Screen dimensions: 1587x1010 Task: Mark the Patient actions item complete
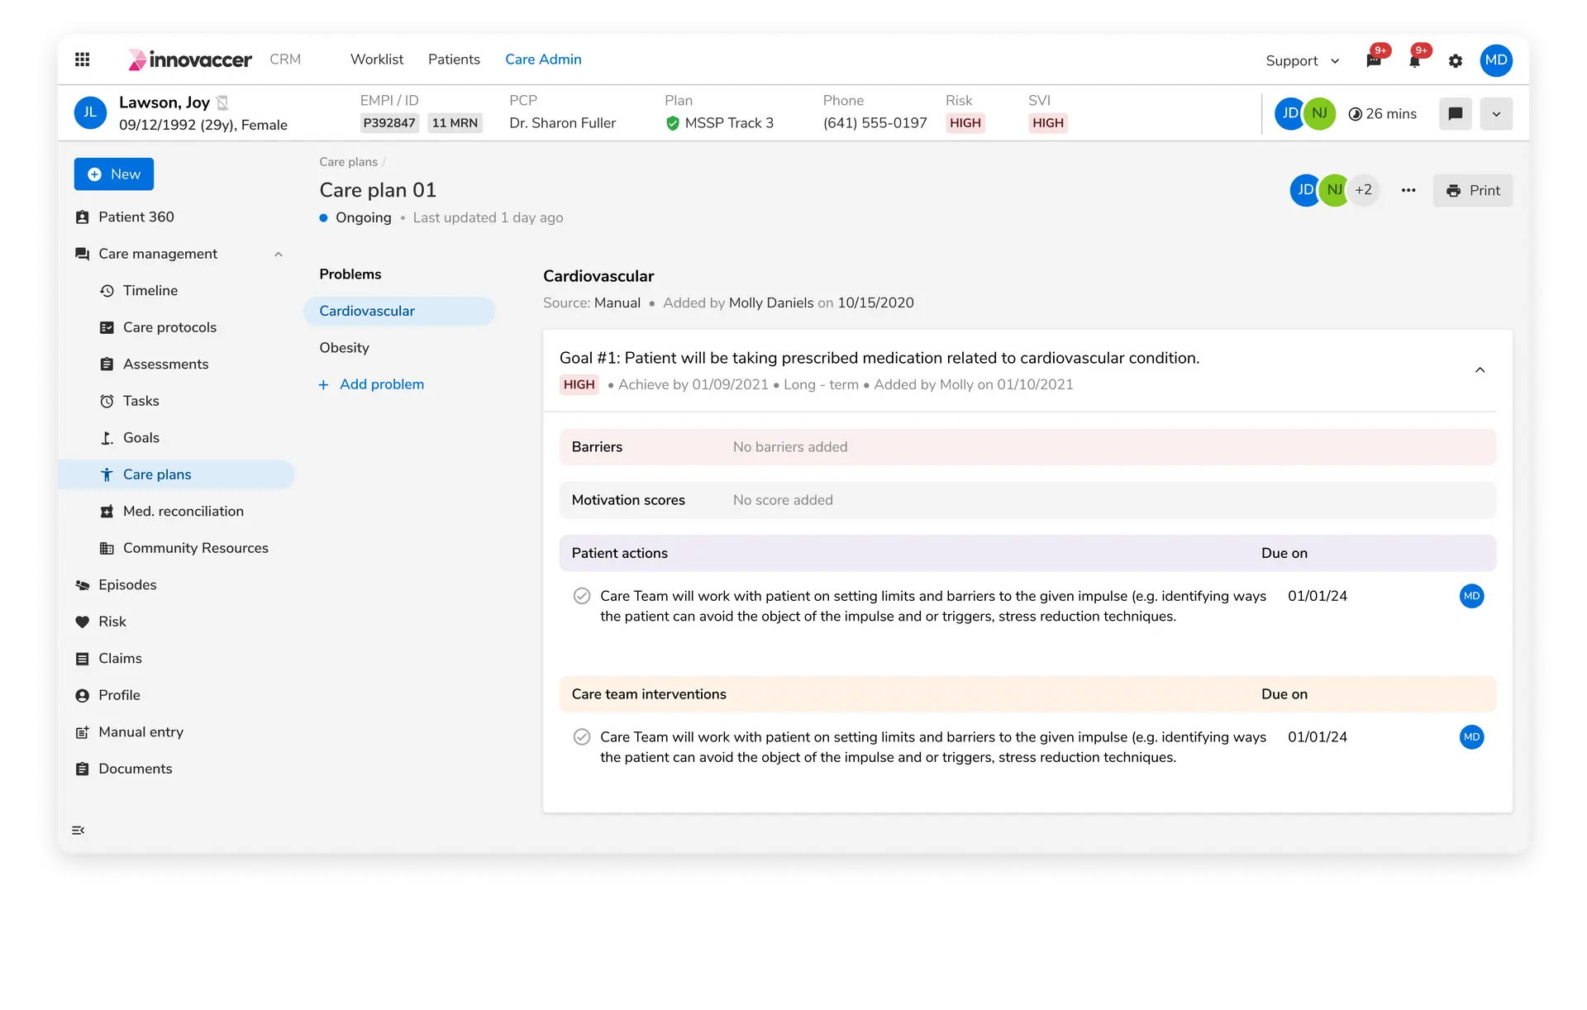[582, 596]
